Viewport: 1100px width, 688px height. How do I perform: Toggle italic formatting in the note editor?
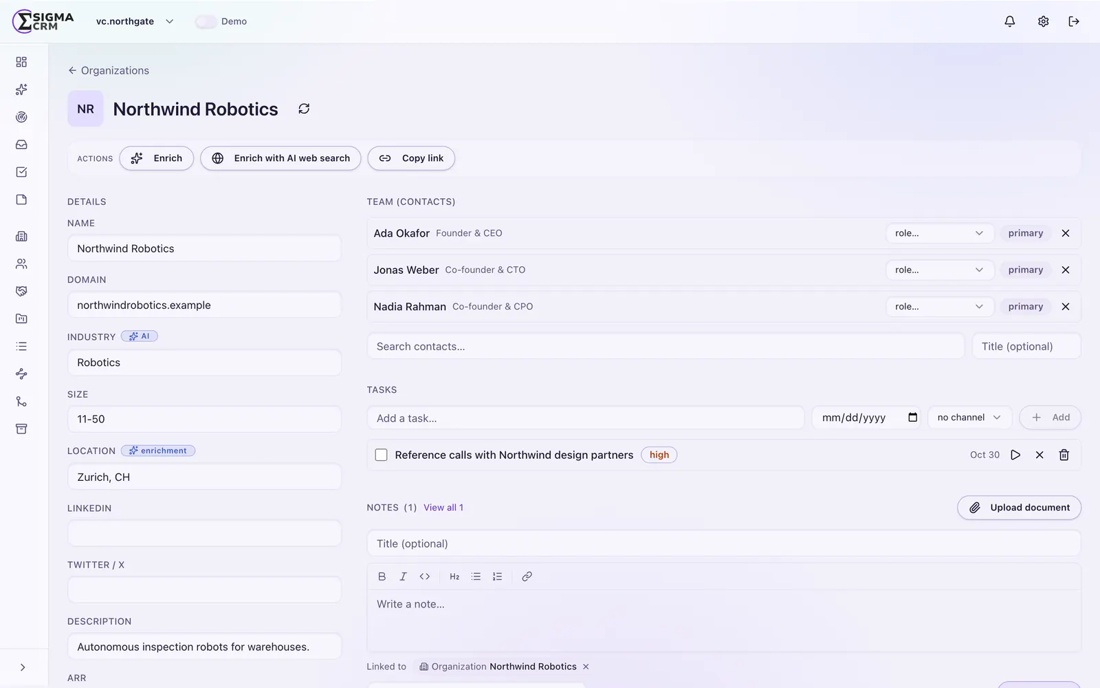tap(404, 577)
